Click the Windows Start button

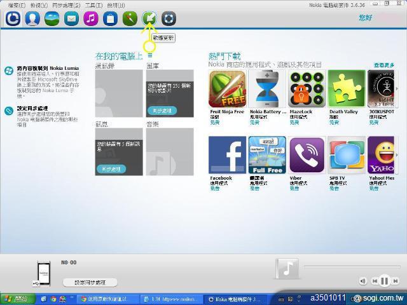18,299
